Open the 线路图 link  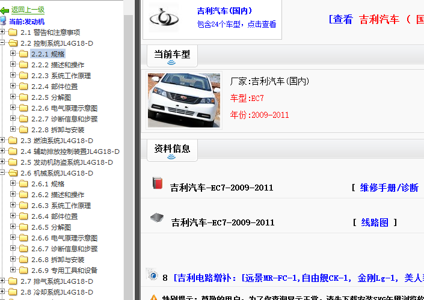click(375, 222)
